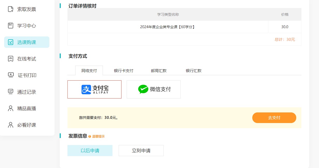Click the 精品直播 person icon
The image size is (319, 168).
(11, 108)
